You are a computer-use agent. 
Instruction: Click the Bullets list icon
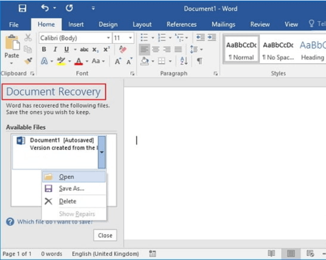144,37
